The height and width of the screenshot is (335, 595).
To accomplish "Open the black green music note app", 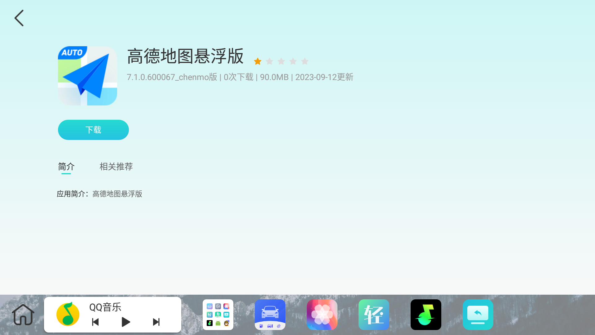I will [426, 315].
